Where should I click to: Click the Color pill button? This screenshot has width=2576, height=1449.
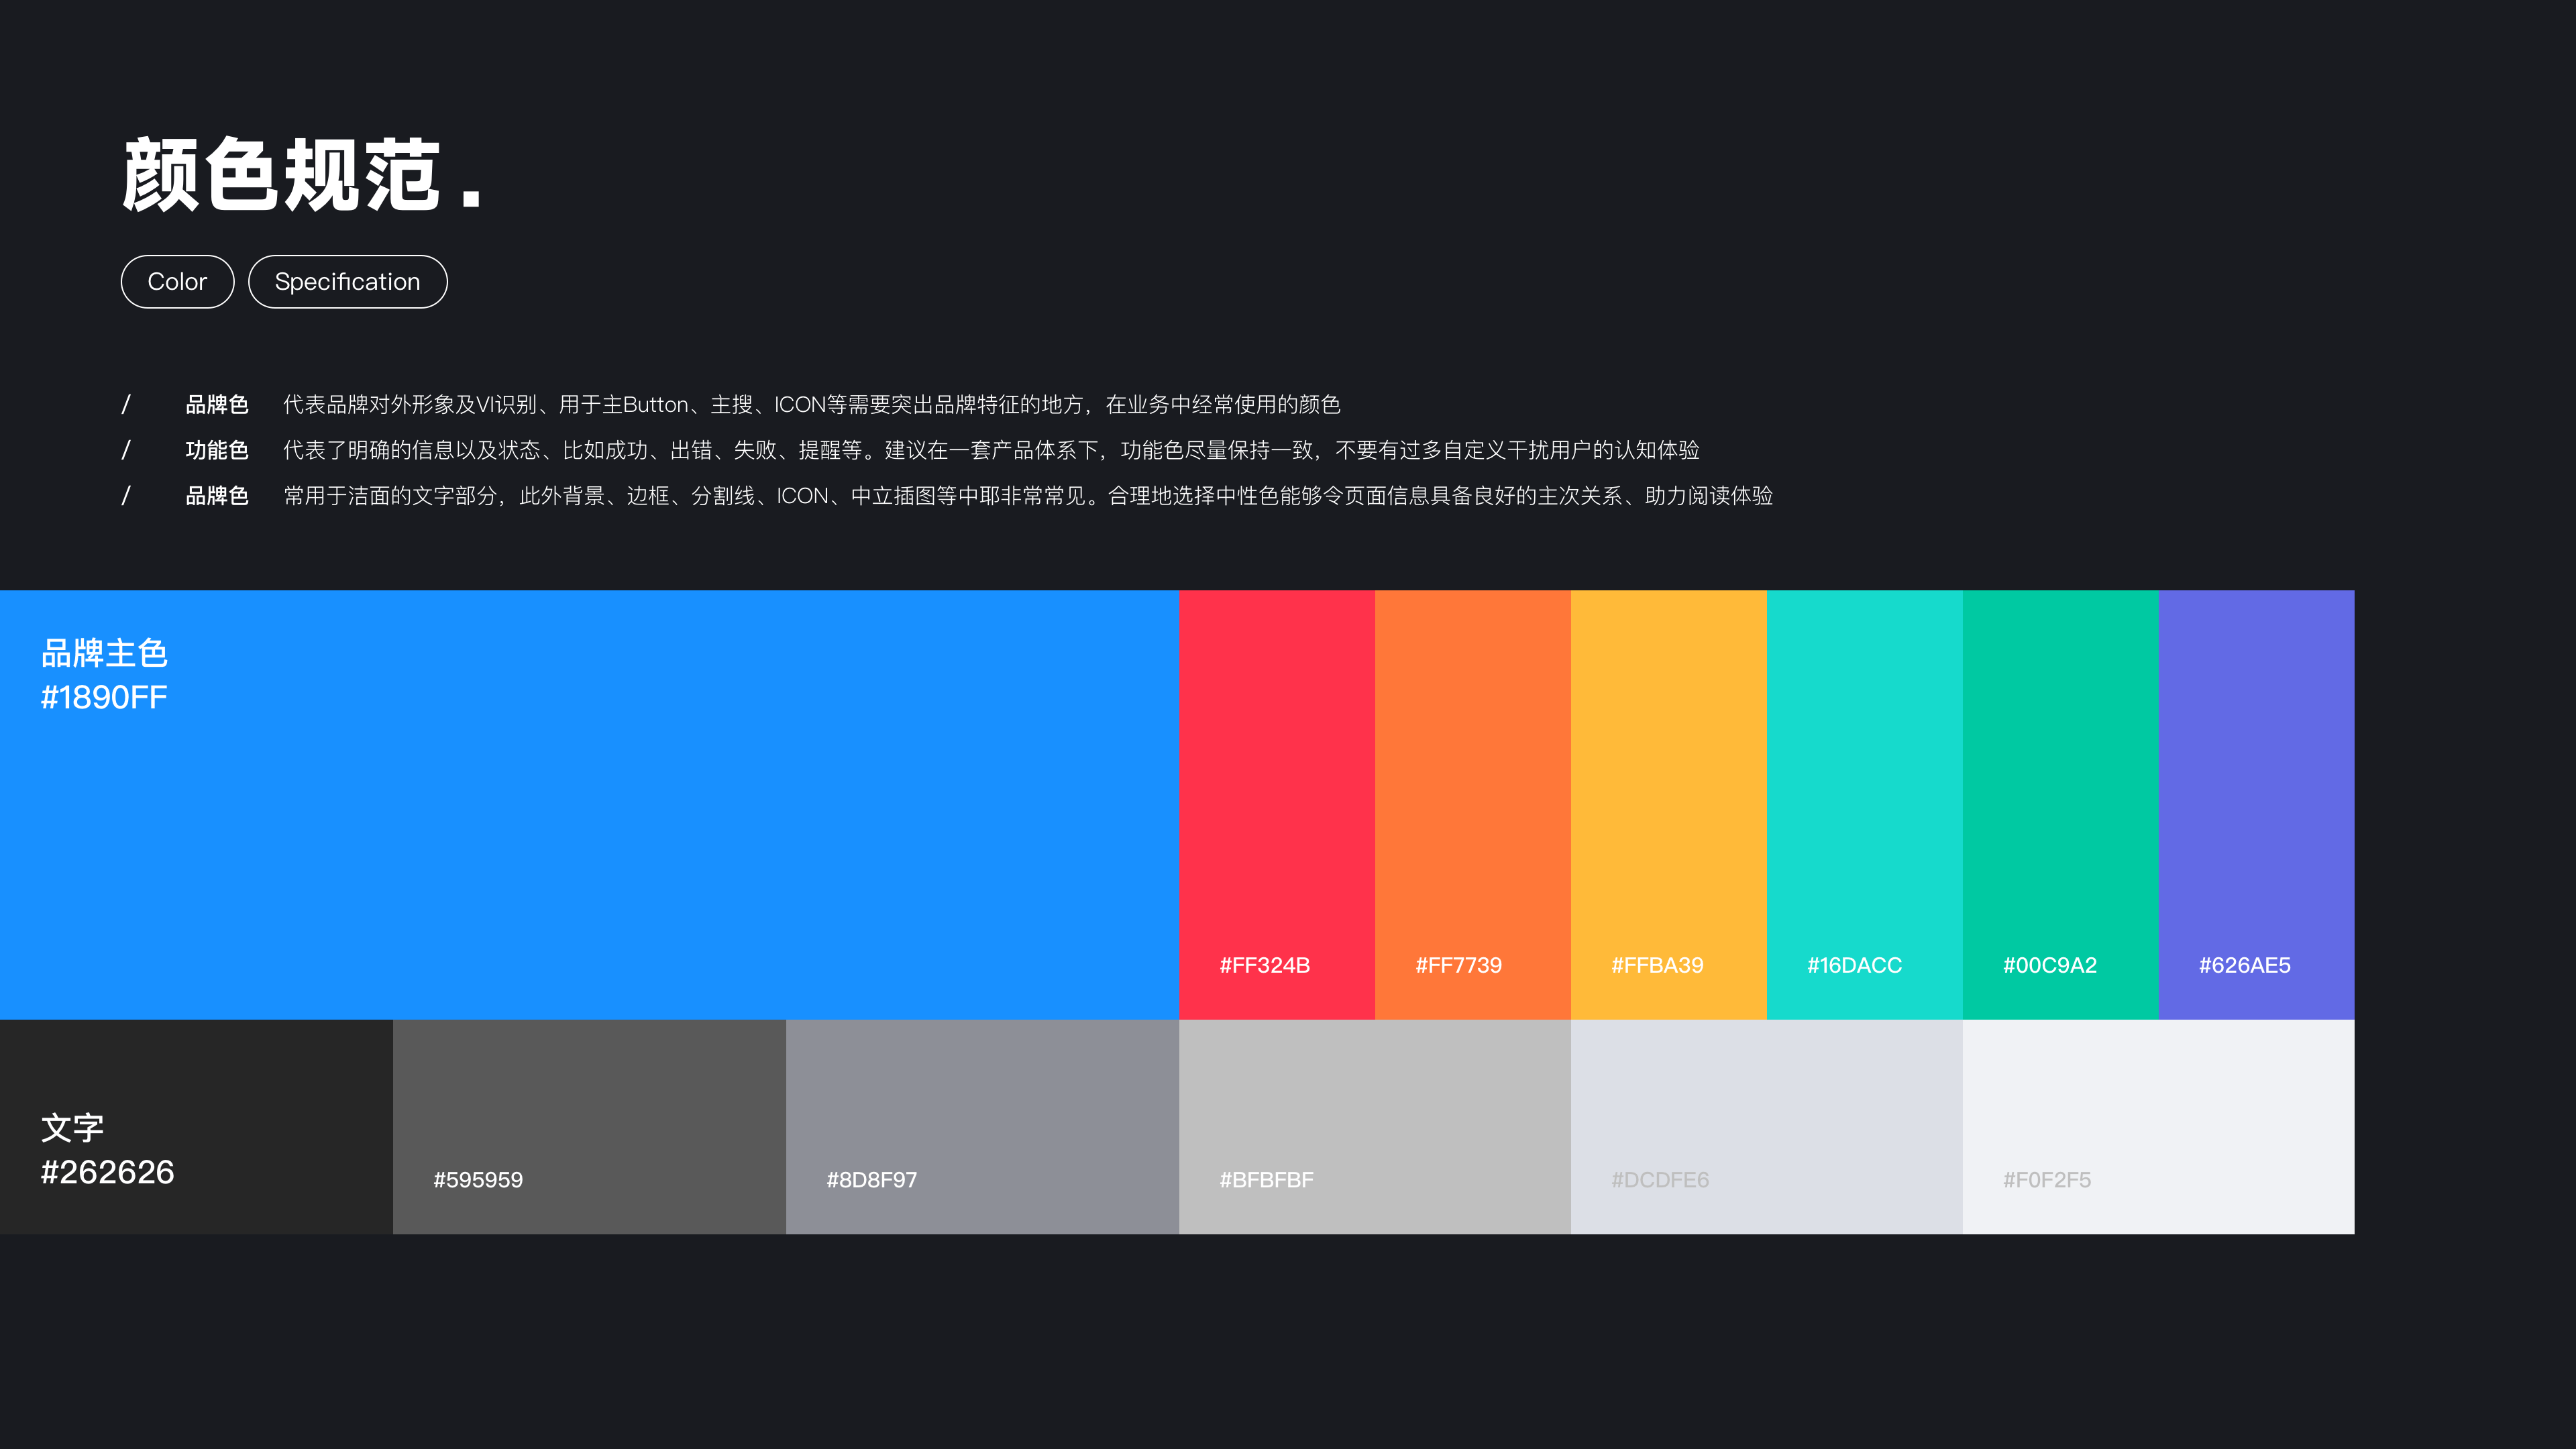[177, 282]
